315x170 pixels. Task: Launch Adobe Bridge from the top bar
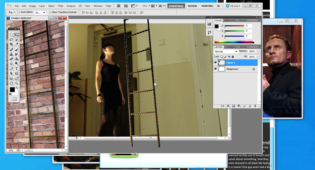pyautogui.click(x=118, y=6)
